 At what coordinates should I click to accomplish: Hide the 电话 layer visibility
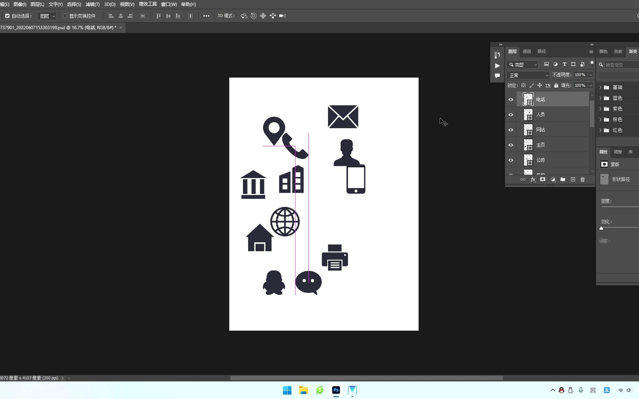click(511, 99)
